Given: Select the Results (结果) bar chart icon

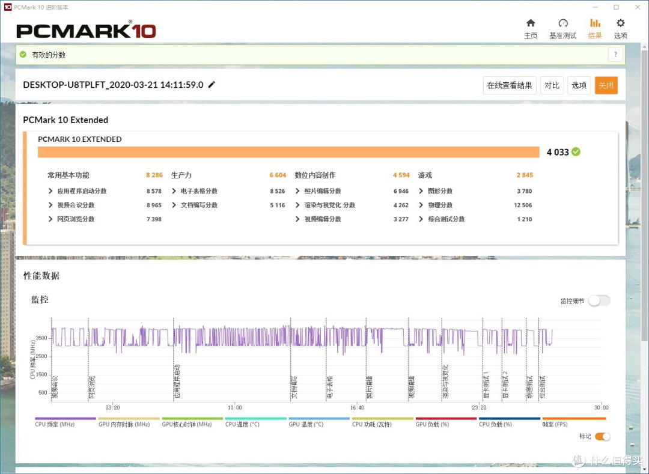Looking at the screenshot, I should tap(595, 23).
